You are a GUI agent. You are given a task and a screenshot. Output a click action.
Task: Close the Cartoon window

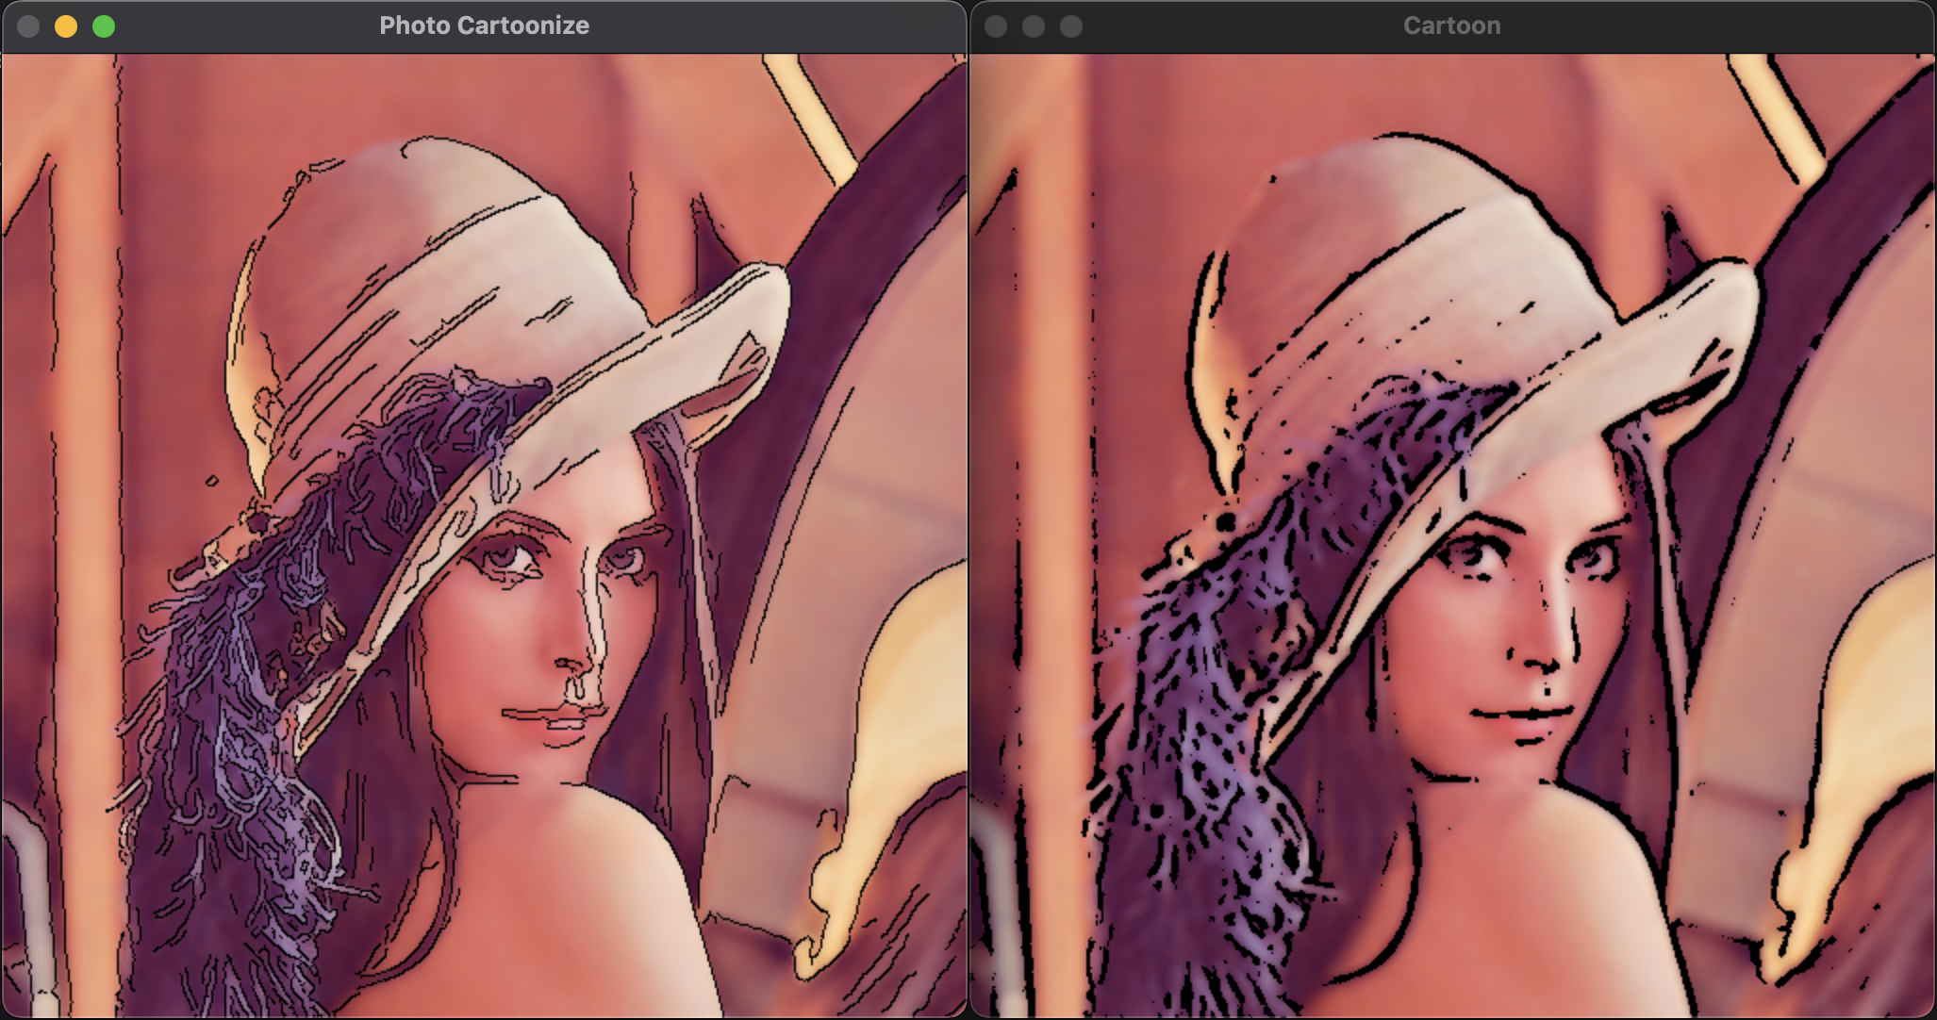(996, 26)
